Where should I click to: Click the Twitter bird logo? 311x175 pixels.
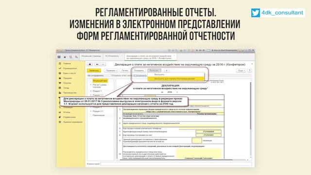coord(256,13)
